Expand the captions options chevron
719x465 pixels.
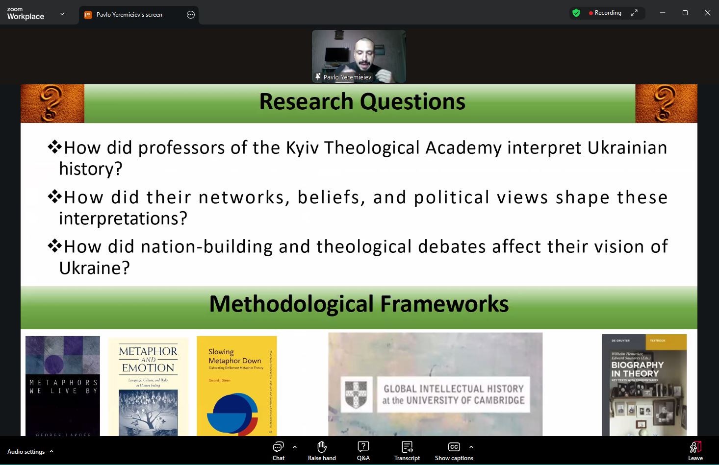471,447
